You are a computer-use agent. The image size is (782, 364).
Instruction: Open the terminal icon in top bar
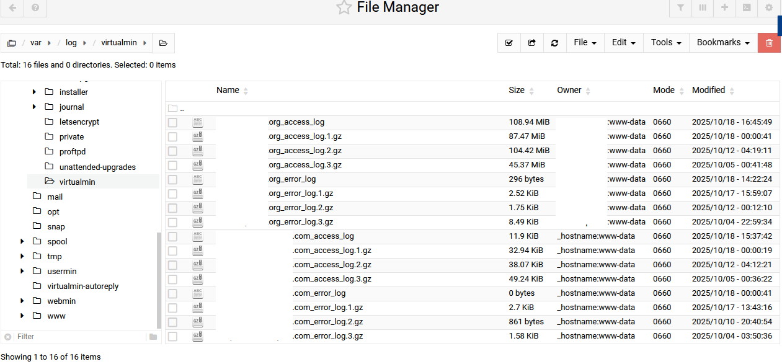[747, 8]
